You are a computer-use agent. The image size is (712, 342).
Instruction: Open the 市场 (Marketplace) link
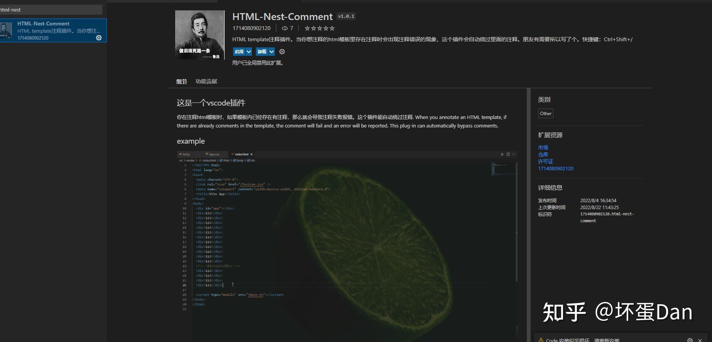pos(543,148)
